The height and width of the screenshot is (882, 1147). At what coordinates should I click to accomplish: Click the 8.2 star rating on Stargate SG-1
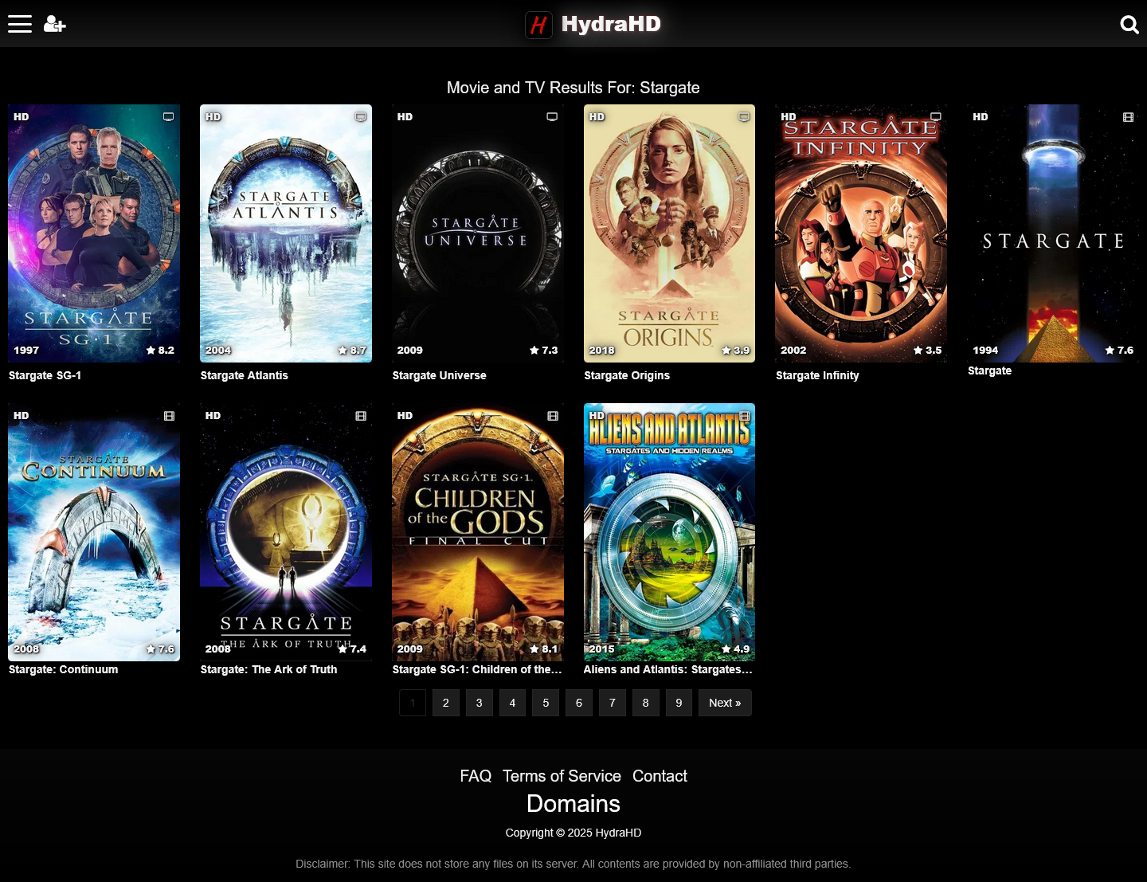point(160,350)
